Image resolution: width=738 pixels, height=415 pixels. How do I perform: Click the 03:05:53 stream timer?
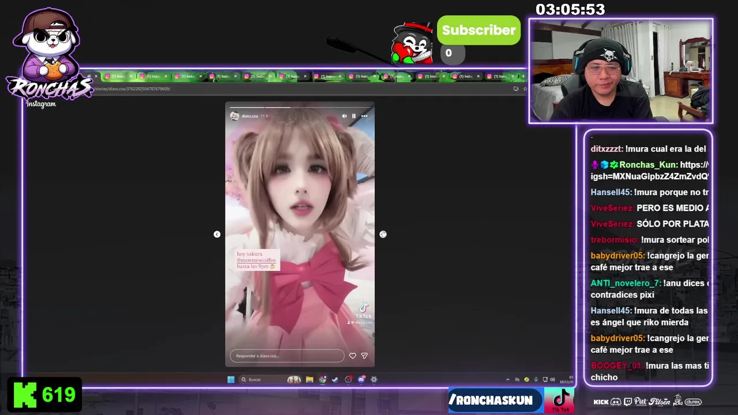point(570,10)
